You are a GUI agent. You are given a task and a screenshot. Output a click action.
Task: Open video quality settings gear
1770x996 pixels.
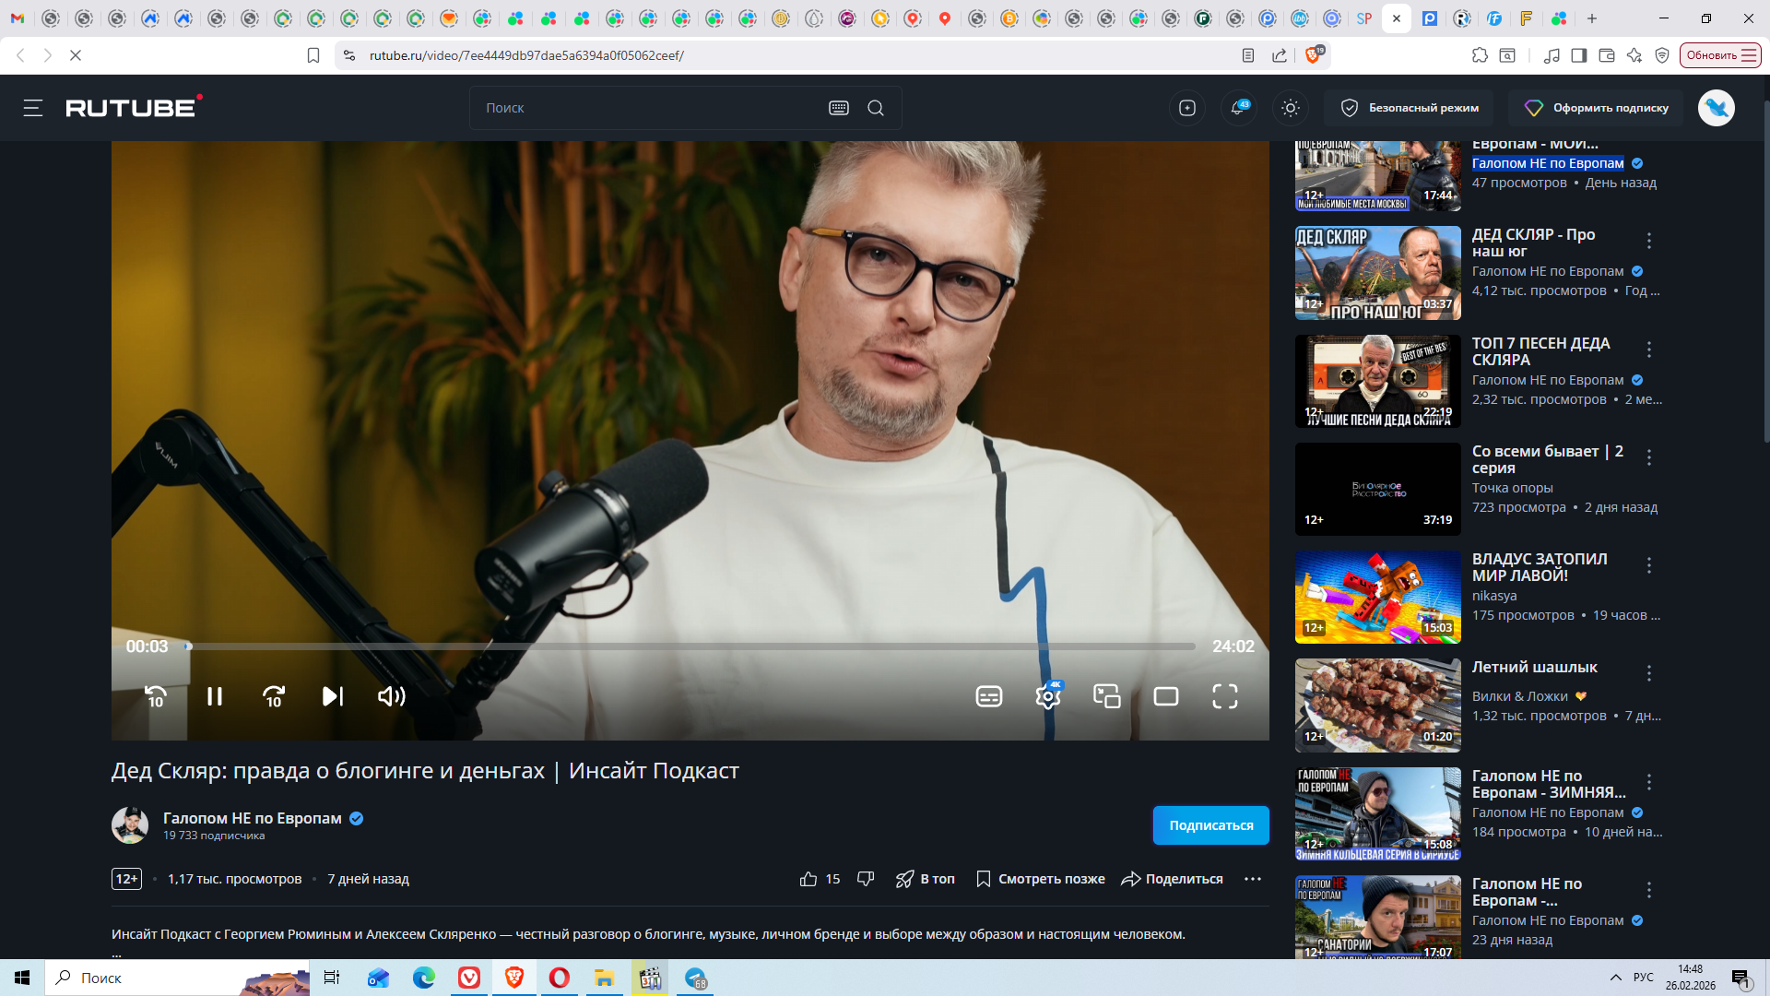[1047, 696]
